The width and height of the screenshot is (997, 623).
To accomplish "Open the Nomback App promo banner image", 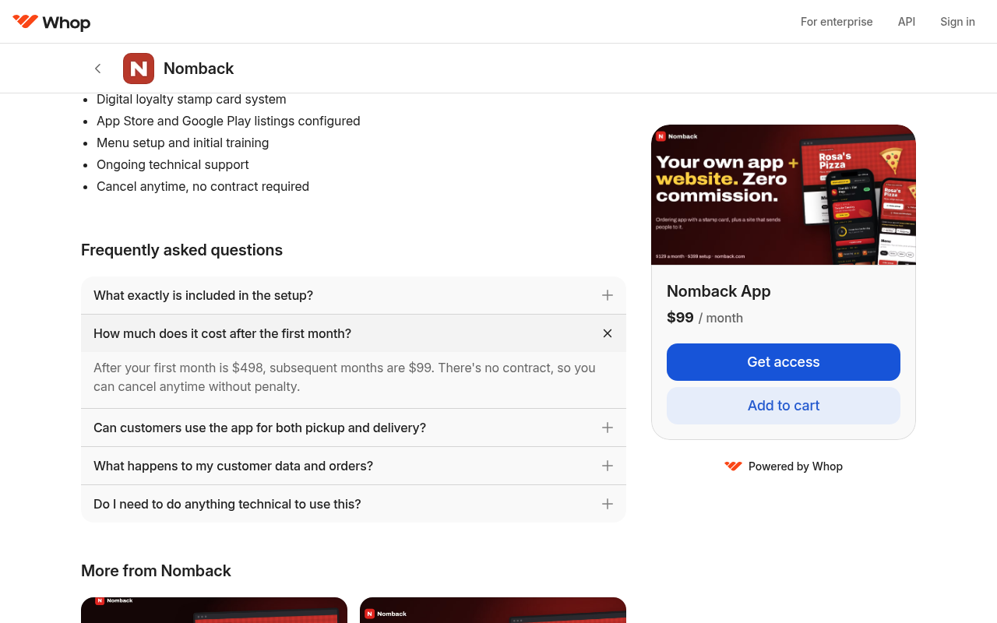I will pyautogui.click(x=784, y=195).
